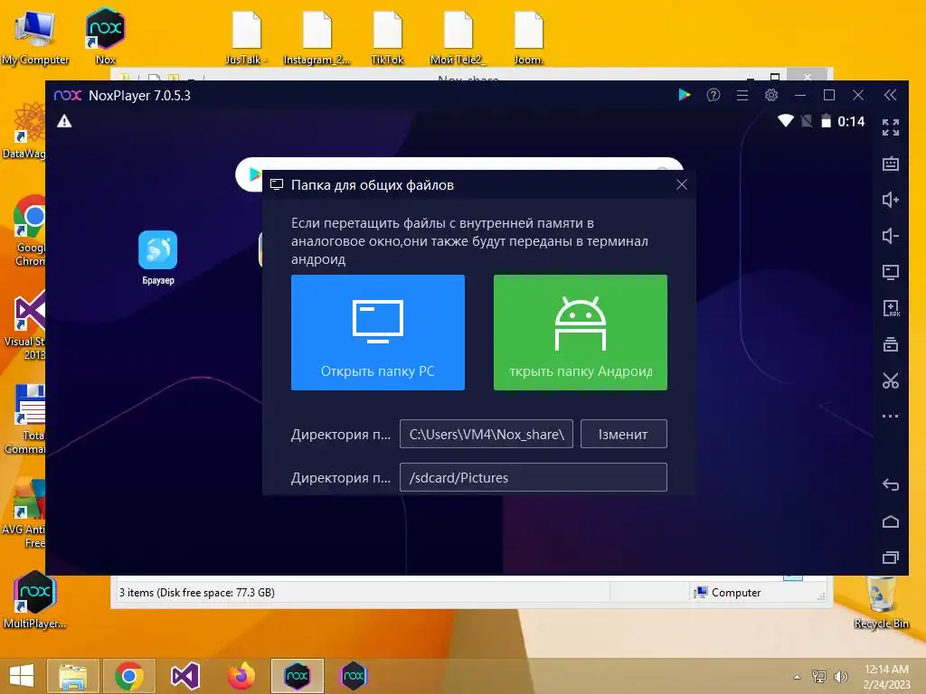Screen dimensions: 926x694
Task: Select the Nox desktop shortcut
Action: point(105,36)
